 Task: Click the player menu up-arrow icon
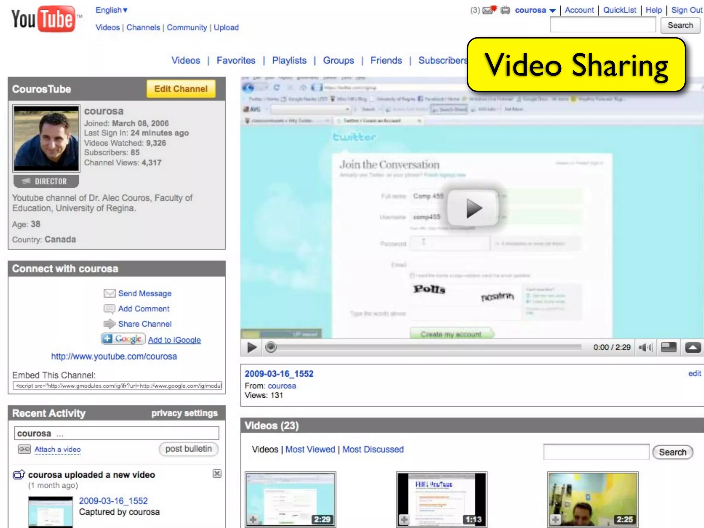(693, 348)
